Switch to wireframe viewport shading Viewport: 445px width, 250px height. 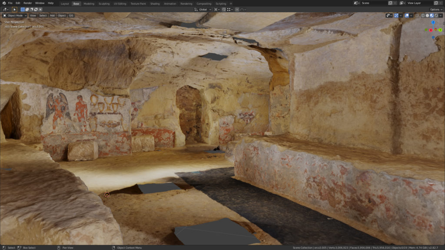pyautogui.click(x=423, y=16)
